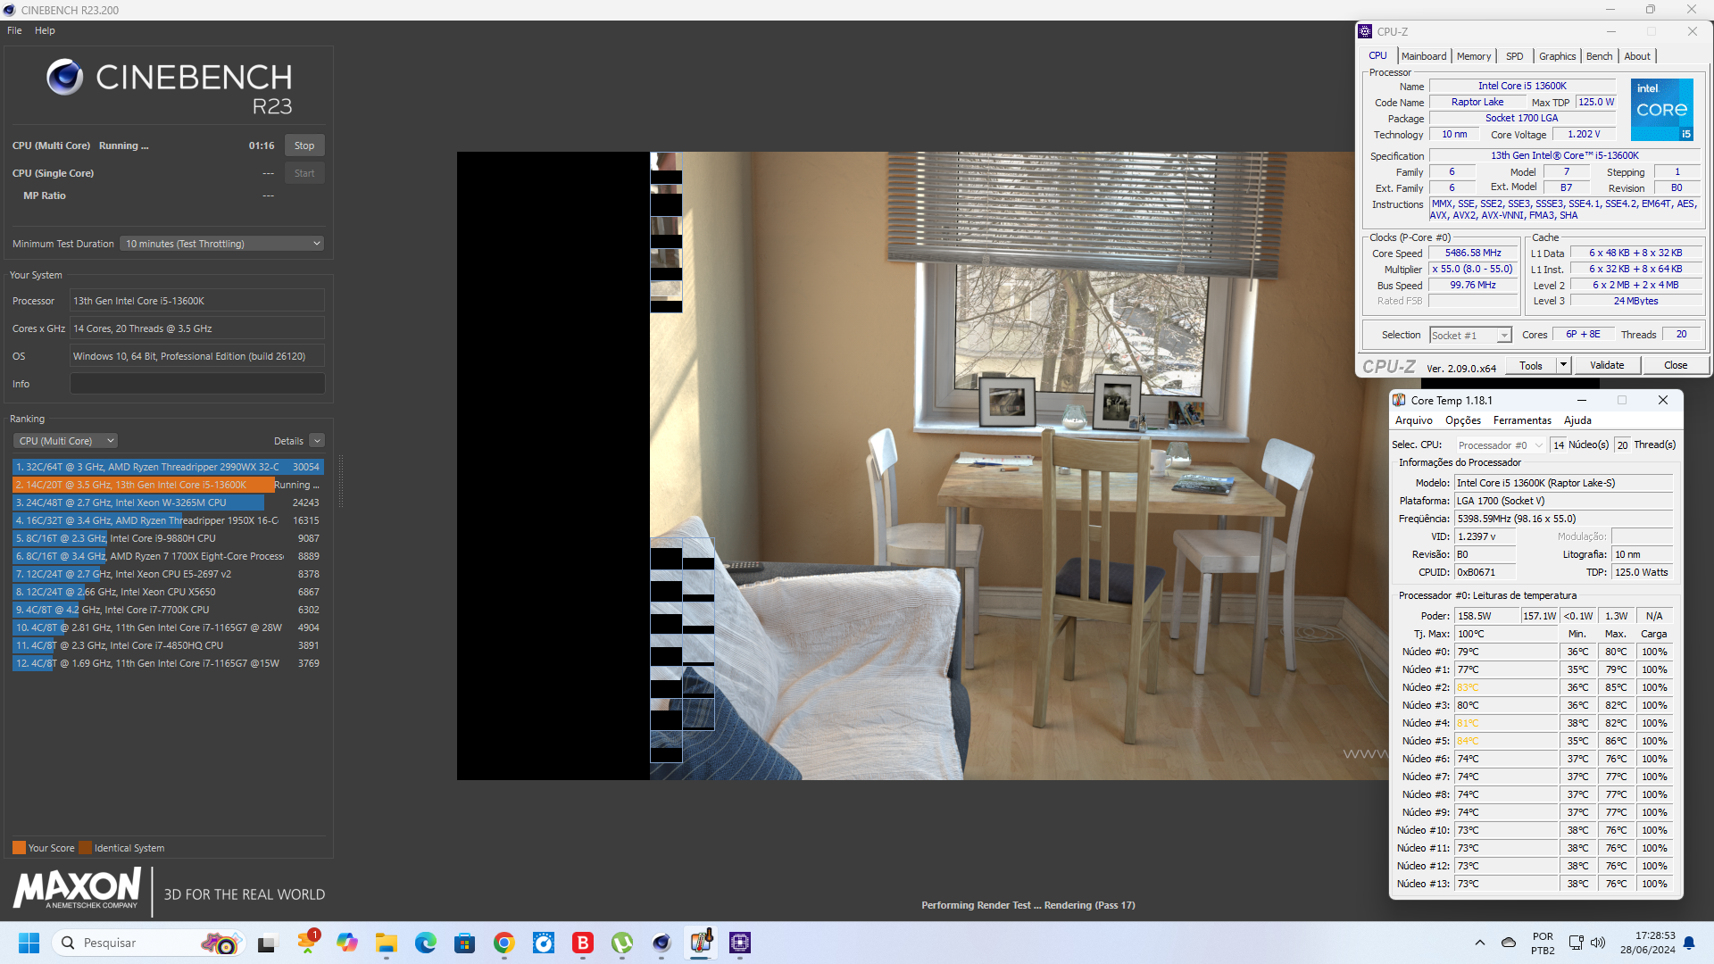The image size is (1714, 964).
Task: Open the Help menu in Cinebench
Action: coord(45,30)
